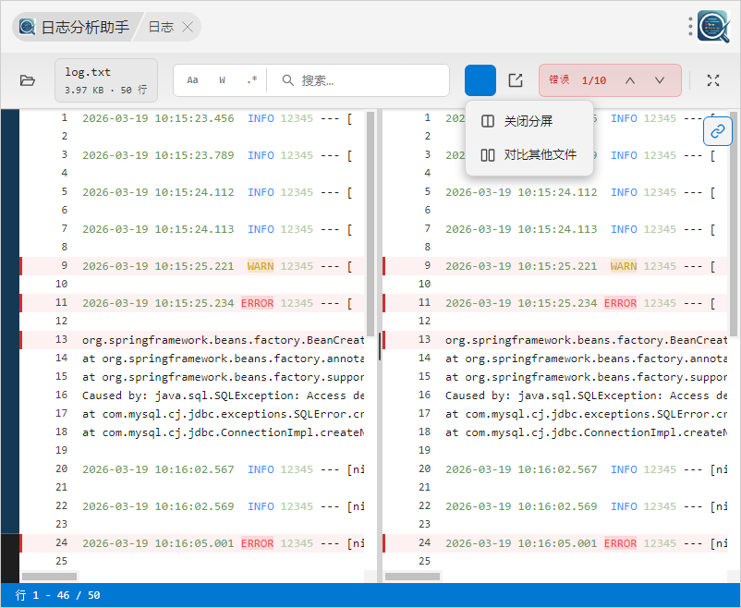The height and width of the screenshot is (608, 741).
Task: Close the 日志 tab
Action: pos(188,27)
